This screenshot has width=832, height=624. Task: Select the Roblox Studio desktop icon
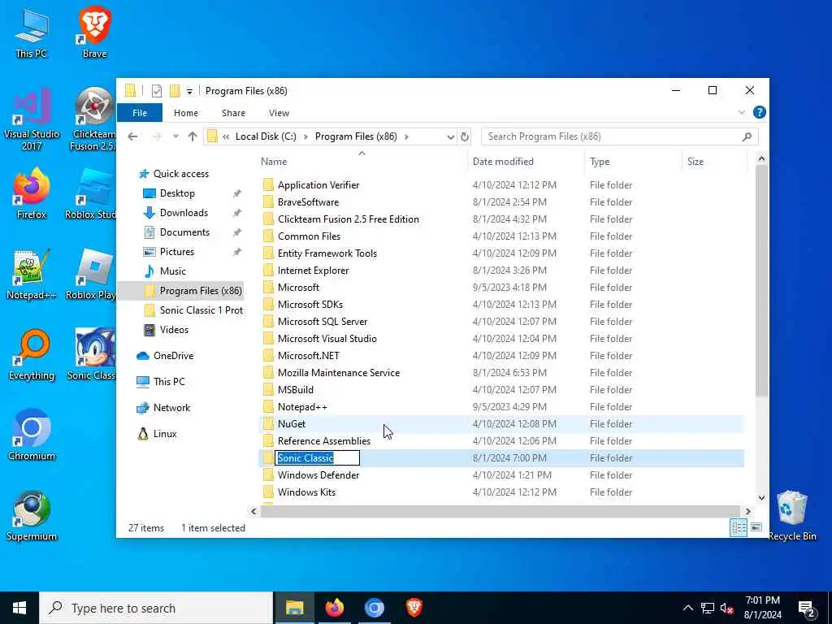pos(91,193)
